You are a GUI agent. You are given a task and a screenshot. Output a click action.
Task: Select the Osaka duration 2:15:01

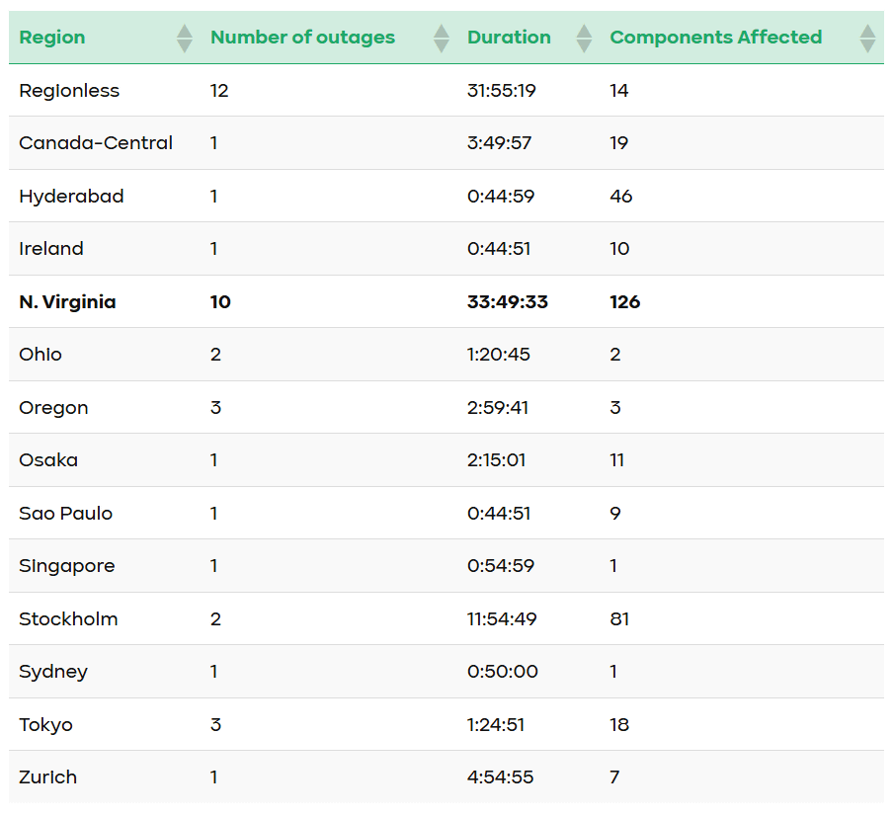pyautogui.click(x=498, y=460)
